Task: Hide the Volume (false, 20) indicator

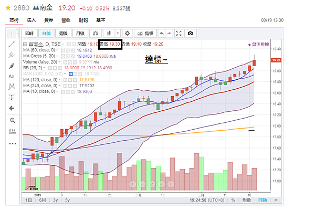Action: [65, 62]
